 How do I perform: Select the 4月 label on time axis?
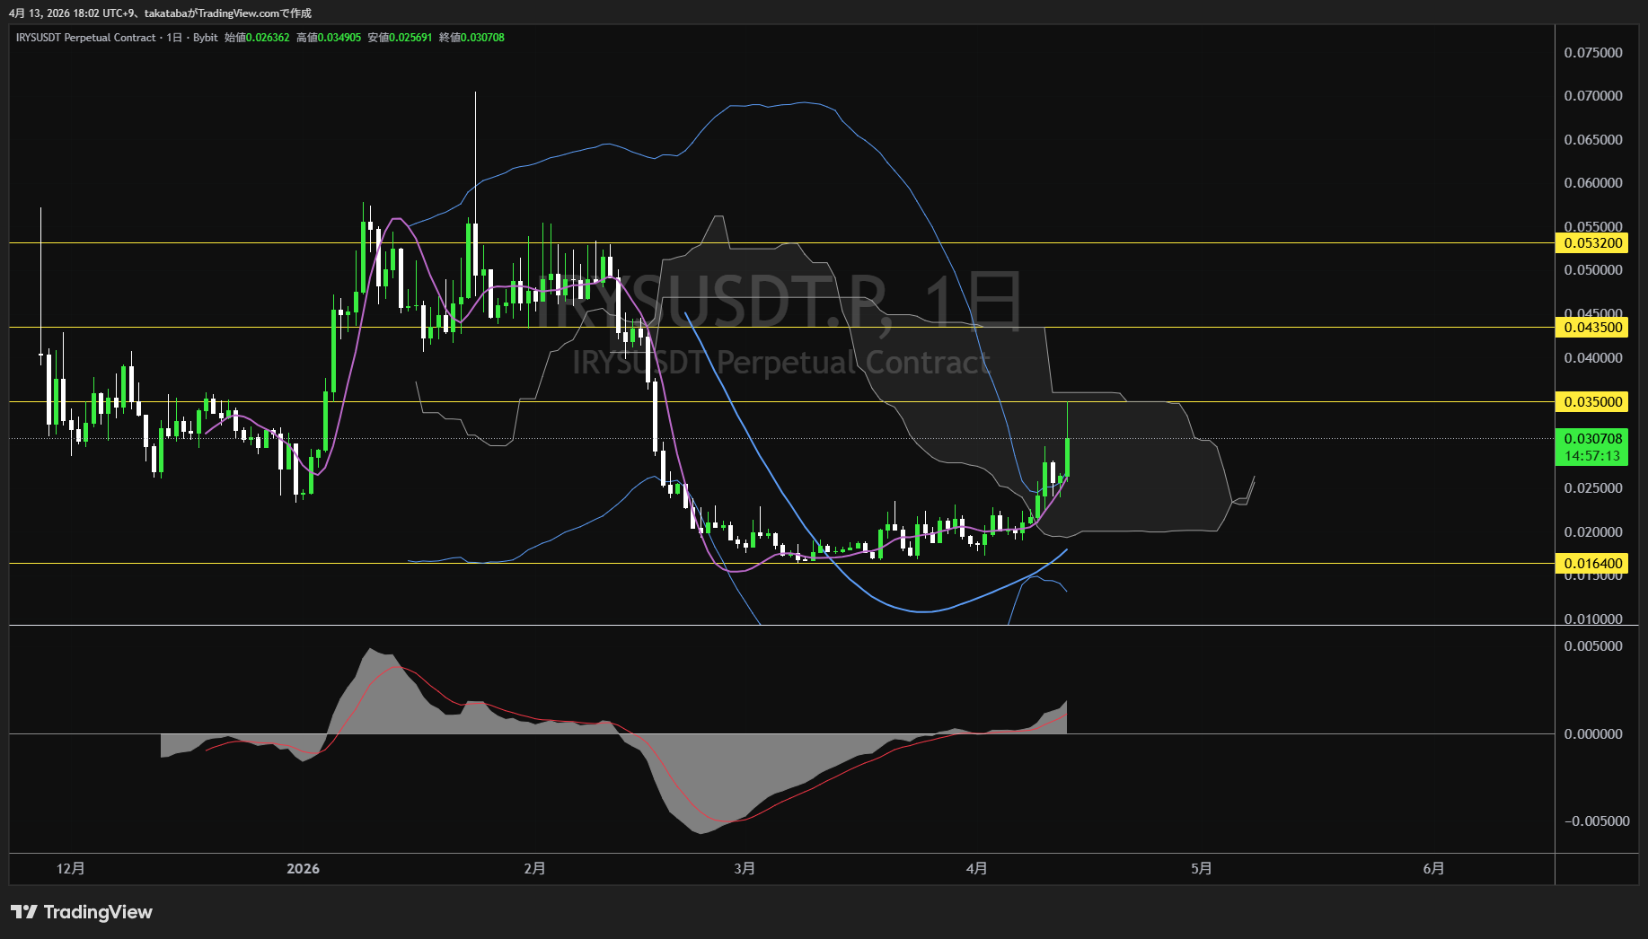977,868
